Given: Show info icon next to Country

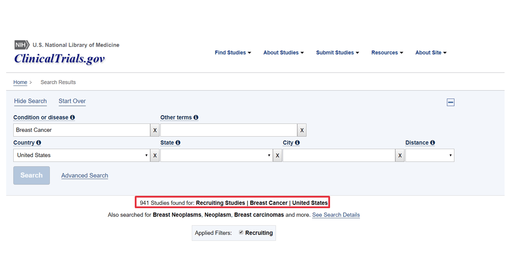Looking at the screenshot, I should point(38,142).
